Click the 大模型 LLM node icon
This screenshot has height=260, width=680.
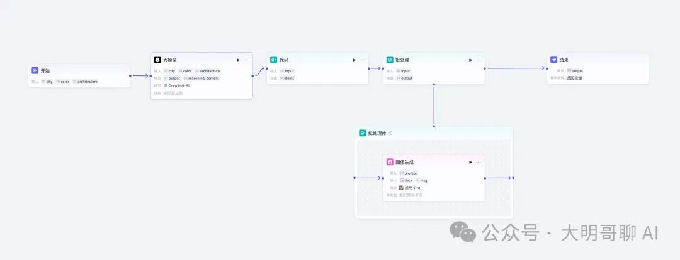(x=157, y=60)
